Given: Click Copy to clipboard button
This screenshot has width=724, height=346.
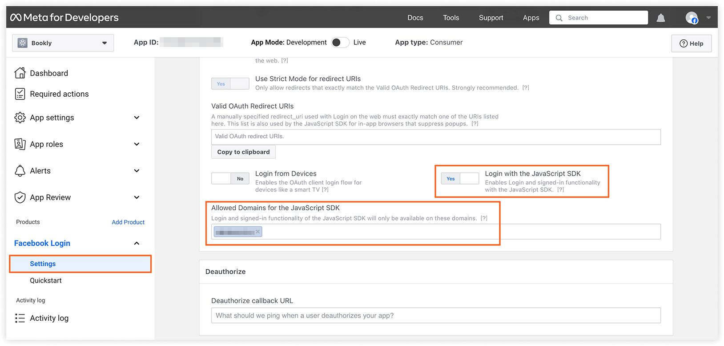Looking at the screenshot, I should tap(243, 152).
